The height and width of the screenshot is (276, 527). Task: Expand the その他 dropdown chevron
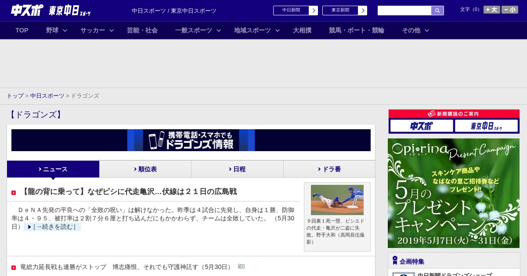pos(427,30)
